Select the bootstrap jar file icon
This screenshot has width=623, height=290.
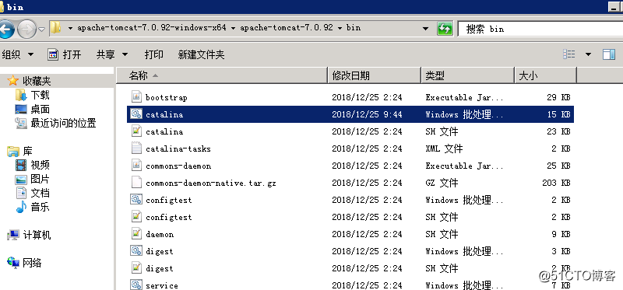tap(136, 96)
